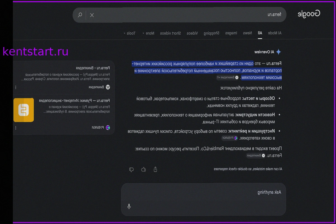Viewport: 336px width, 224px height.
Task: Switch to the AI Mode tab
Action: click(x=275, y=33)
